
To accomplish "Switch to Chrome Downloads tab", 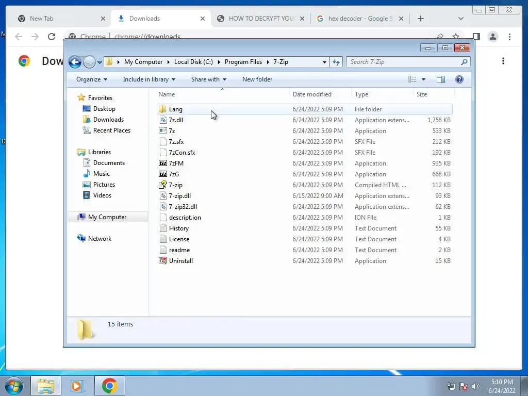I will [161, 19].
